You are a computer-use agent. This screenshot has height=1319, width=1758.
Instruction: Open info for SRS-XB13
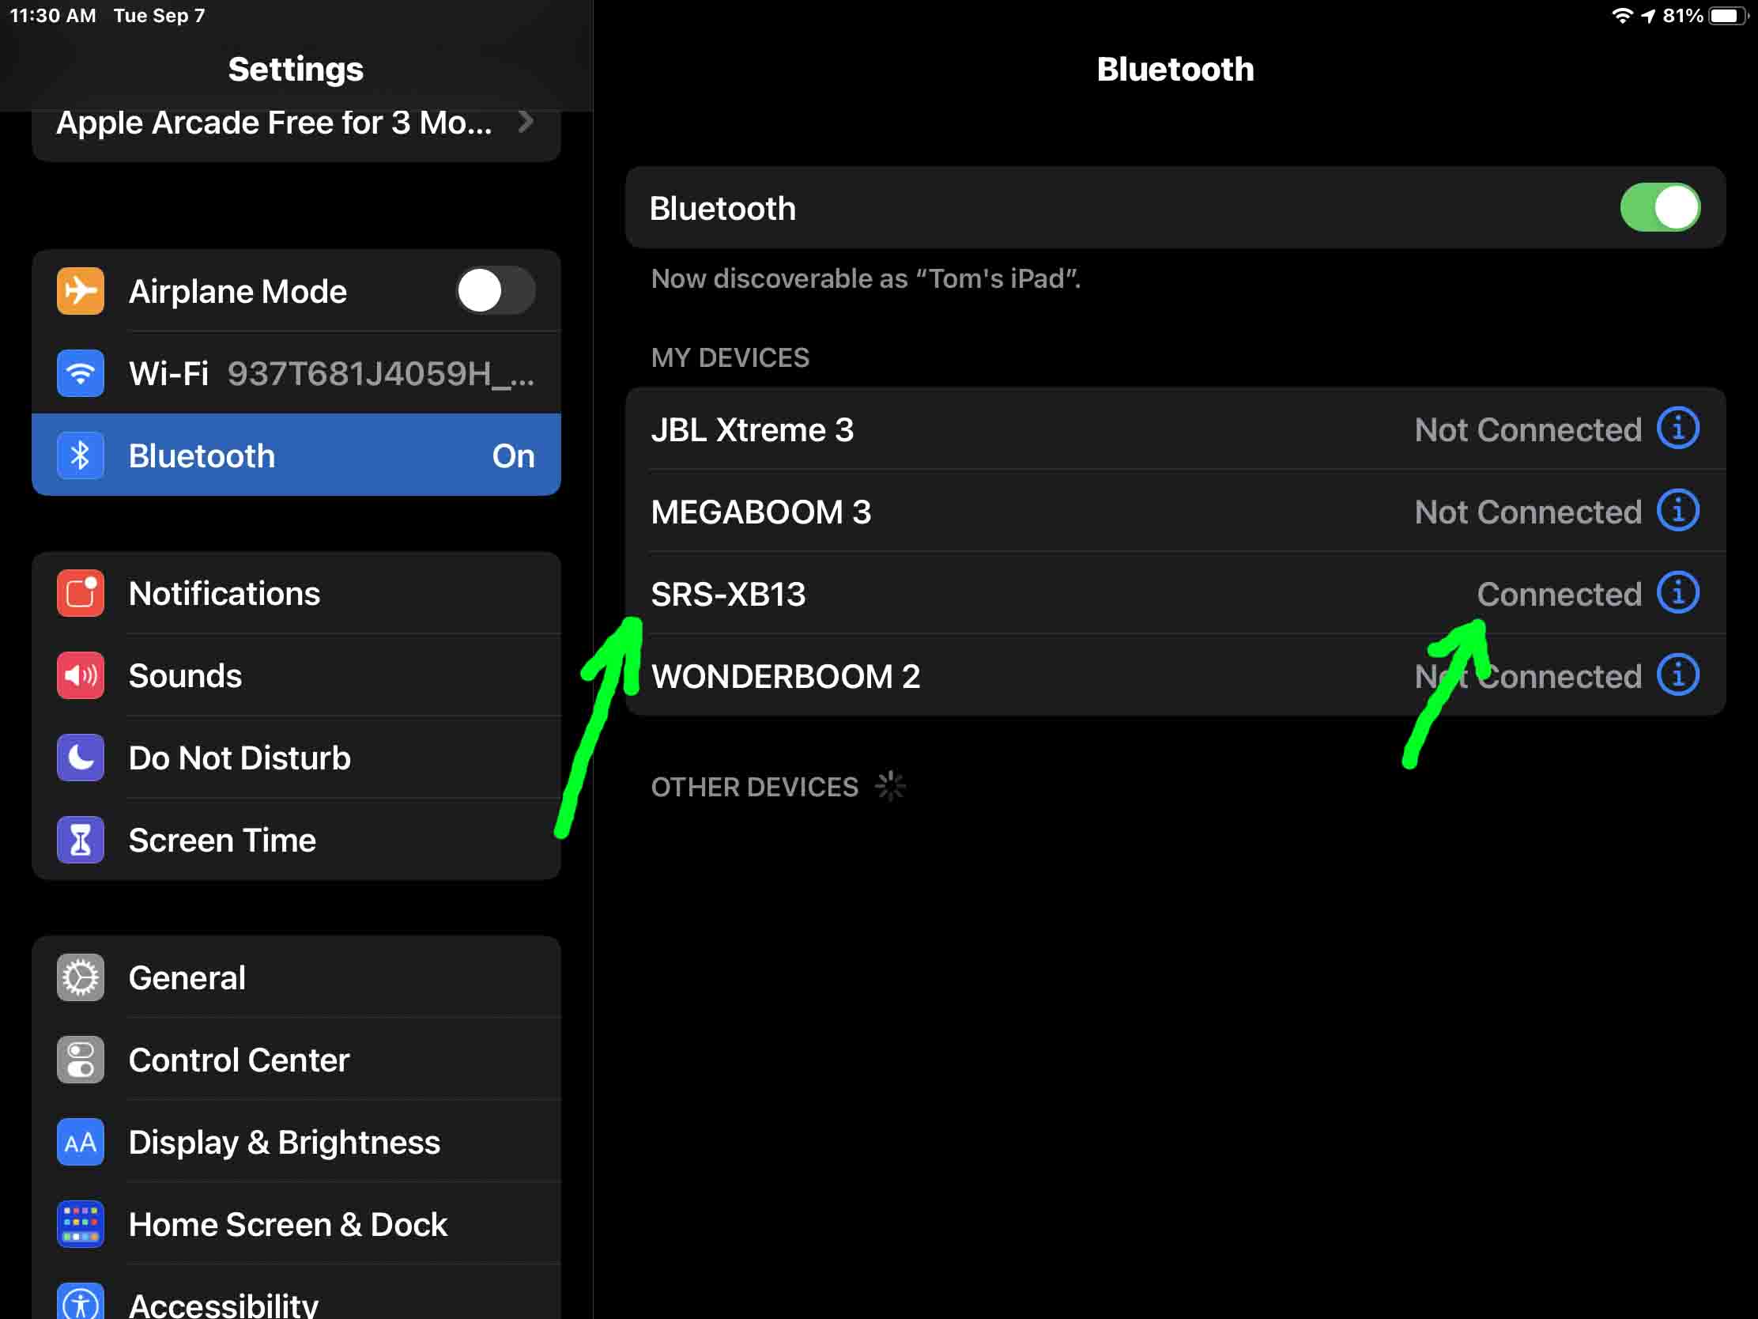(x=1677, y=593)
